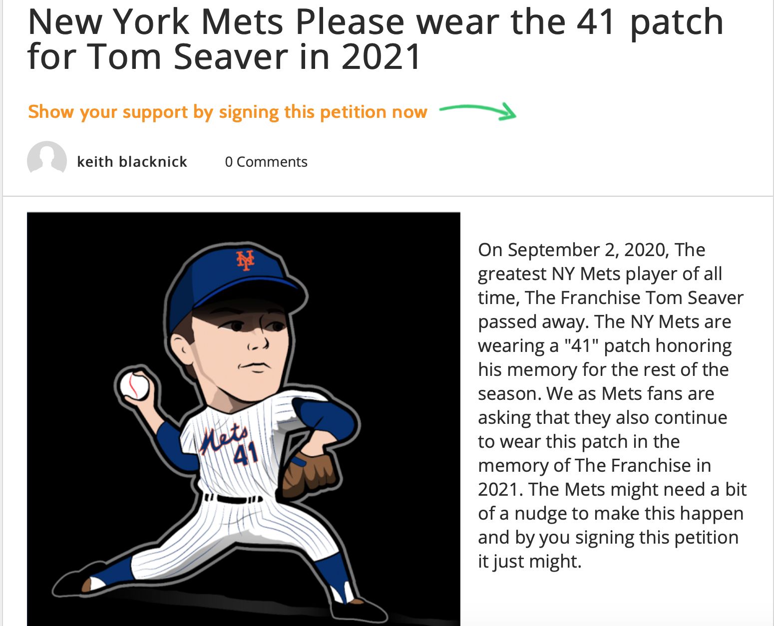Click the pitcher's extended back foot cleat

(75, 584)
